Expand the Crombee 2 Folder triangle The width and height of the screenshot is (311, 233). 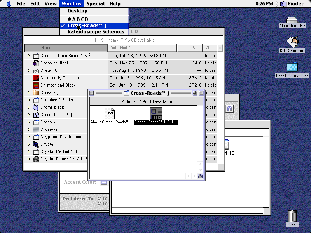tap(28, 100)
